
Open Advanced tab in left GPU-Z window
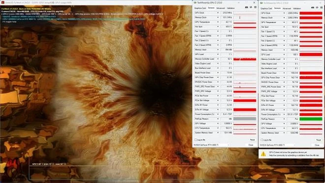click(220, 8)
